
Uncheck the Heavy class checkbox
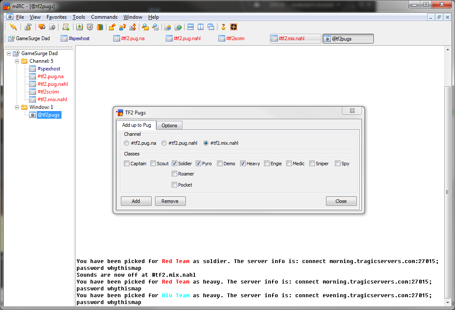[243, 164]
